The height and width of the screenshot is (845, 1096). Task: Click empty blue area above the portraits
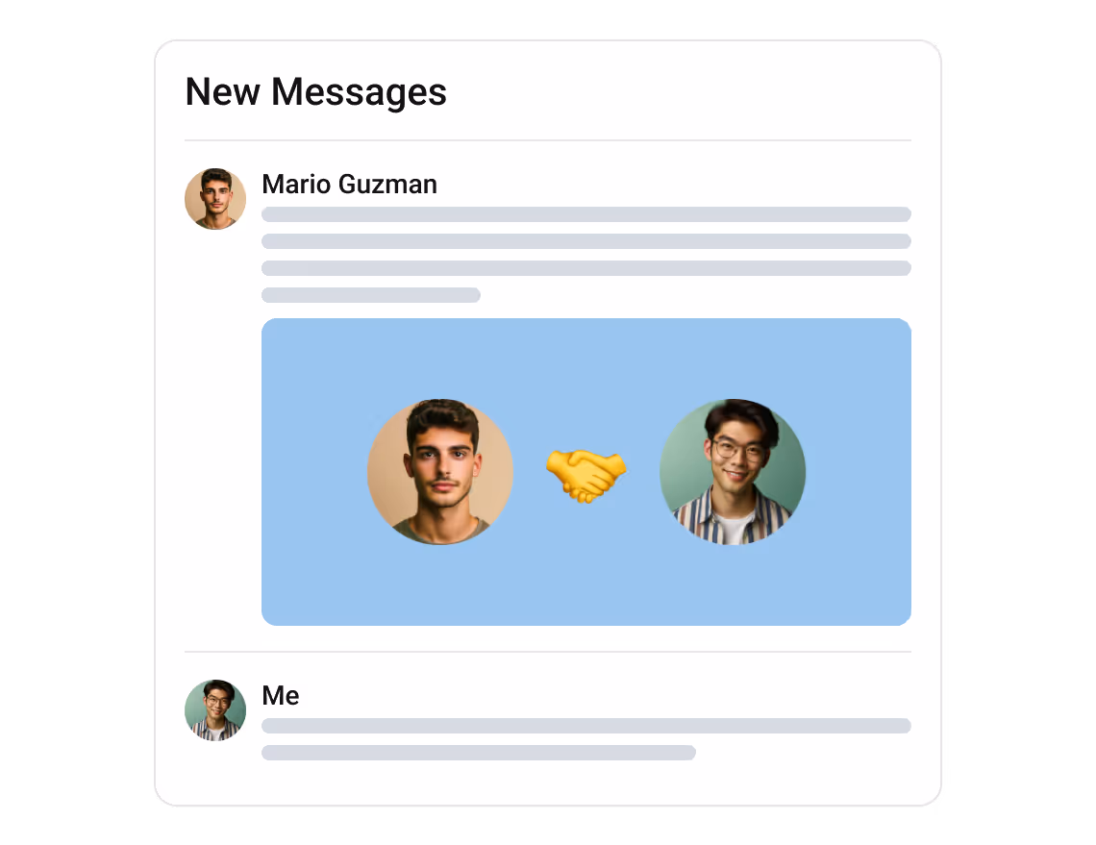pyautogui.click(x=586, y=357)
